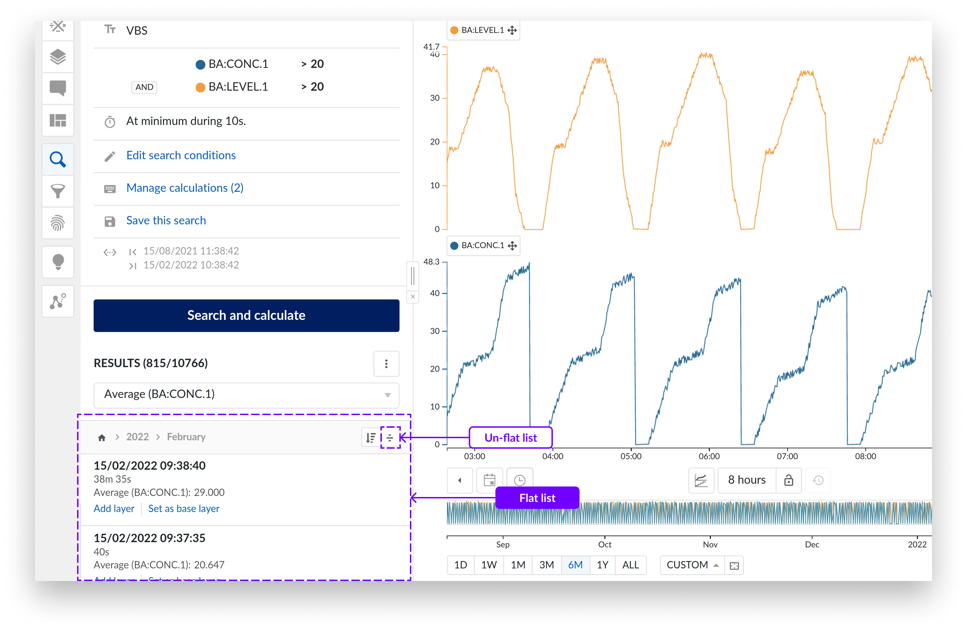
Task: Select the filter funnel icon
Action: point(58,191)
